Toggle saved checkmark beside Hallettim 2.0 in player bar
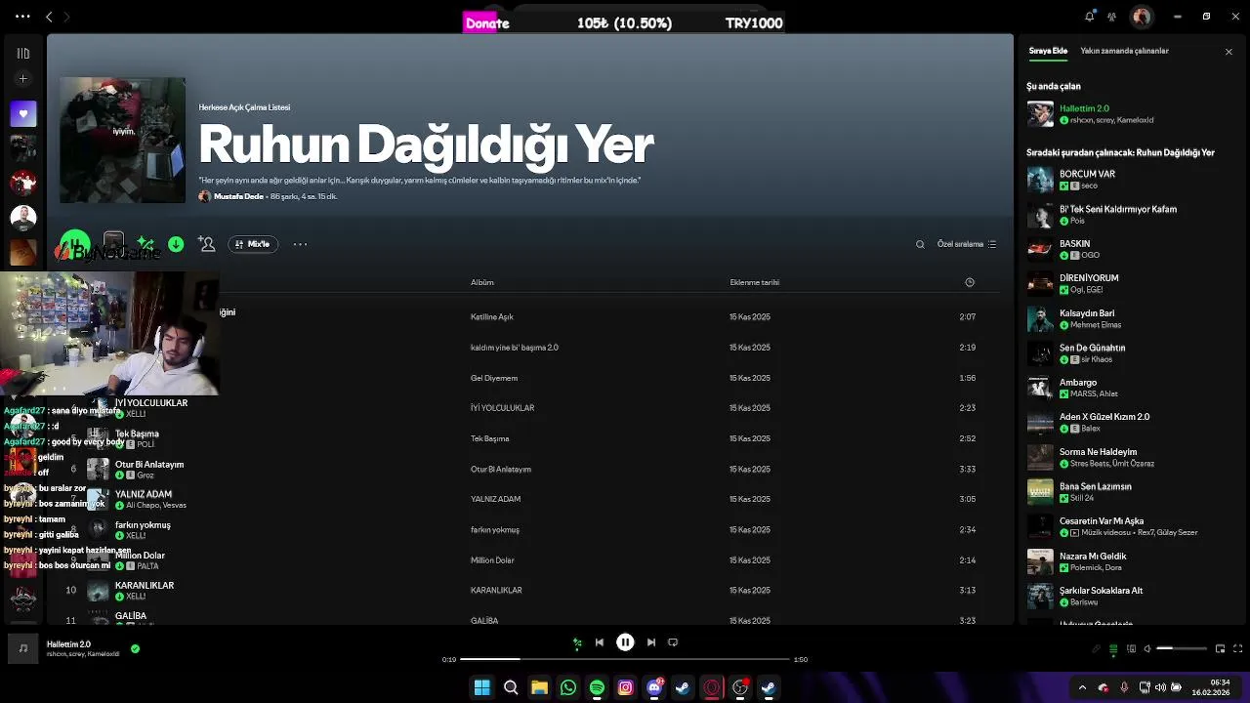The width and height of the screenshot is (1250, 703). point(135,648)
